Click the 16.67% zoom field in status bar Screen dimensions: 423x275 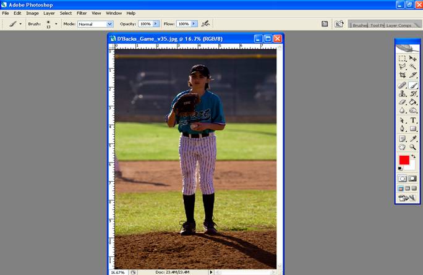[118, 273]
